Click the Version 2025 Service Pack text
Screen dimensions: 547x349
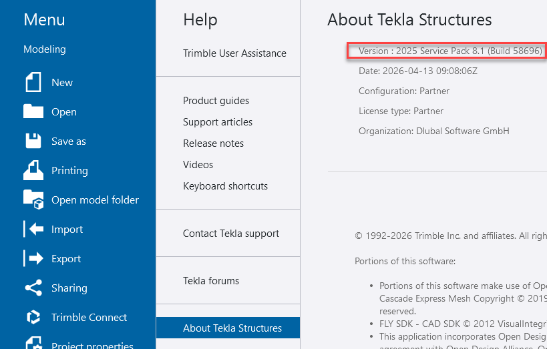tap(450, 51)
